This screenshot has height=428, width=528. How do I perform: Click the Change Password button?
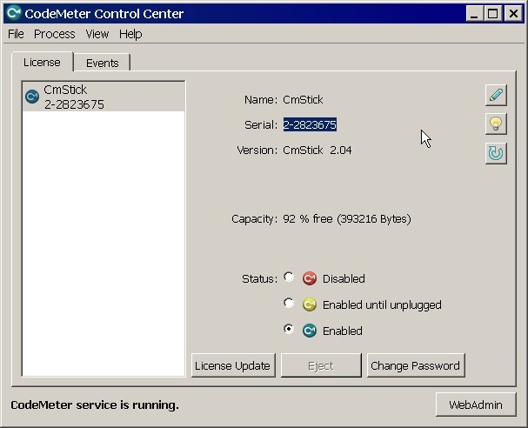tap(416, 365)
